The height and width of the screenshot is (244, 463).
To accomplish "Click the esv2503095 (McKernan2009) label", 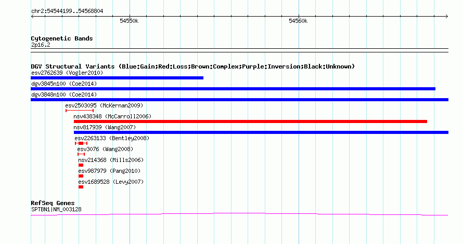I will pyautogui.click(x=104, y=105).
